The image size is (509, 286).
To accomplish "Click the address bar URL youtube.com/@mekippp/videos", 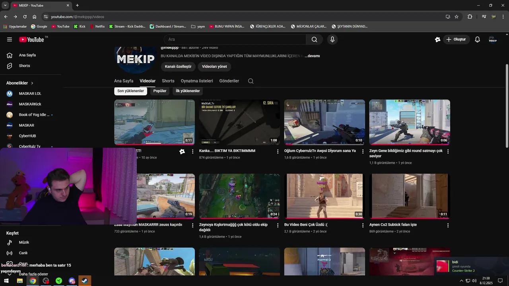I will click(78, 17).
